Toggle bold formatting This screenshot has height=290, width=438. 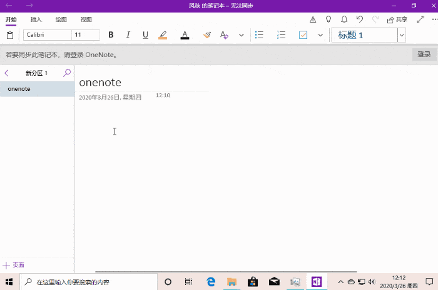coord(111,34)
